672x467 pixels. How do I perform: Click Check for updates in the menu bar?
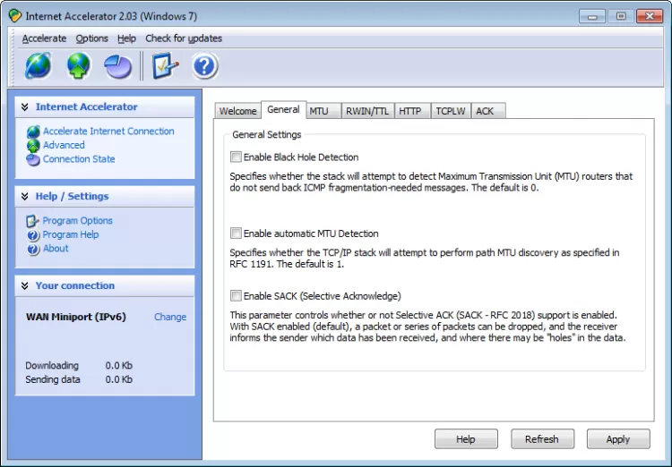tap(184, 38)
